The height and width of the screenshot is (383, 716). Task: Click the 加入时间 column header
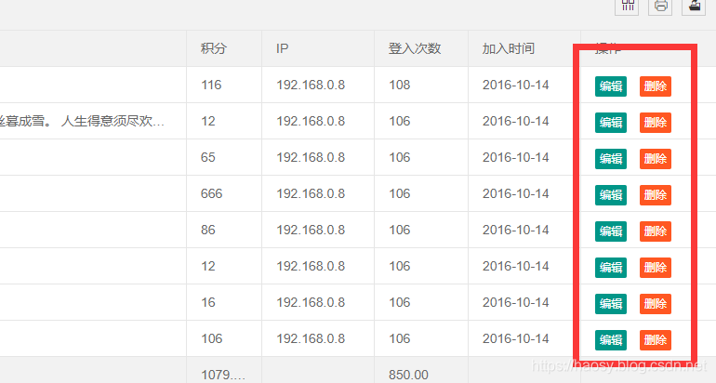click(524, 49)
